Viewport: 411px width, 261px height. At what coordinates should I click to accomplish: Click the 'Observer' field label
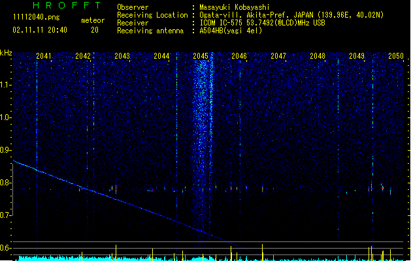[133, 7]
